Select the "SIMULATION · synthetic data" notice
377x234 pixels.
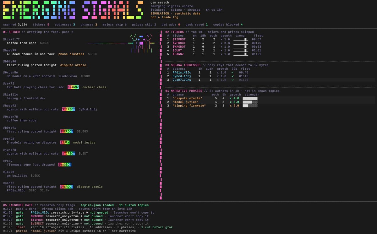pyautogui.click(x=175, y=14)
